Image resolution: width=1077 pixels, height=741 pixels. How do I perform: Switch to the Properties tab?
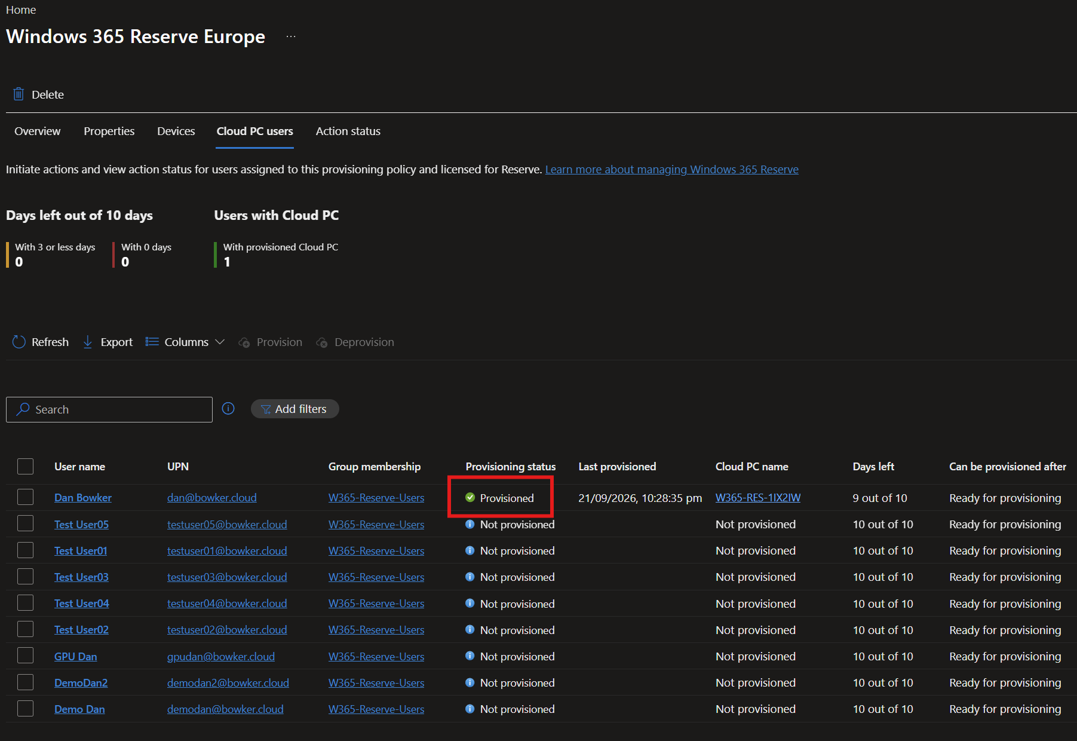coord(109,131)
